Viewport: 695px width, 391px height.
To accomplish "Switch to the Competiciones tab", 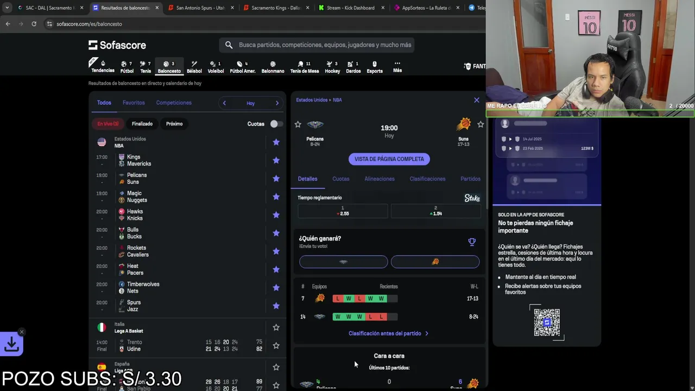I will tap(174, 103).
